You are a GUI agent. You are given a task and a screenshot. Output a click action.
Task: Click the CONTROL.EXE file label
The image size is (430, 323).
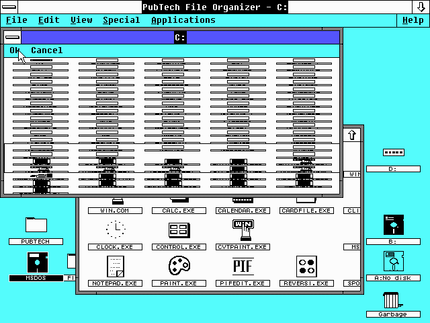179,247
